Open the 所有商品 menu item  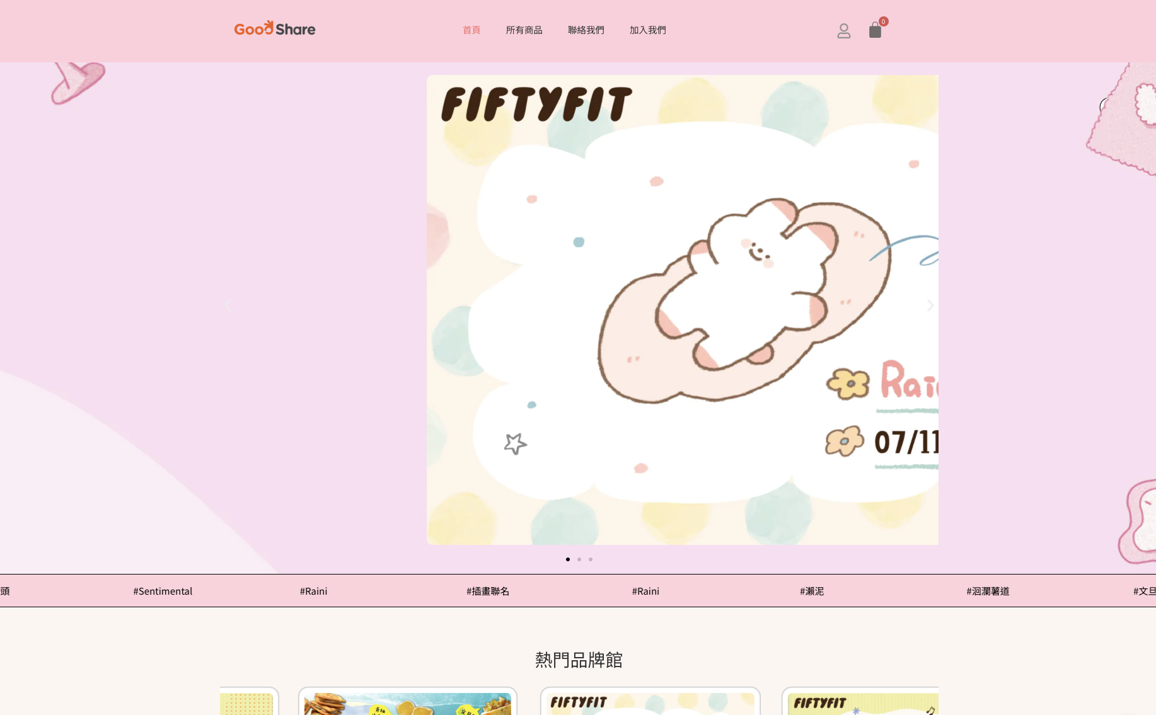pos(524,30)
